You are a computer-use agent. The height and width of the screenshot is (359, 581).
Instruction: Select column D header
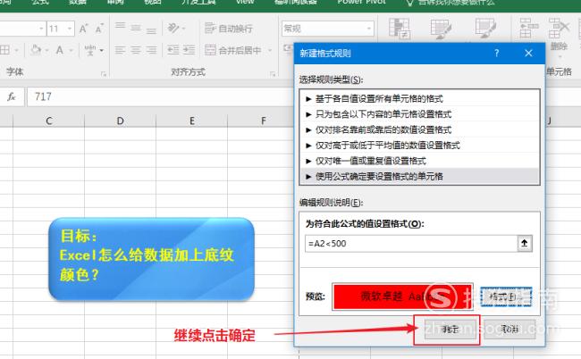120,121
